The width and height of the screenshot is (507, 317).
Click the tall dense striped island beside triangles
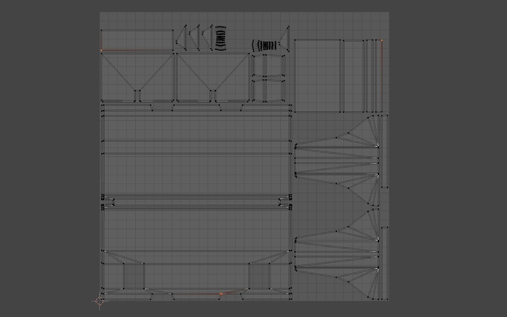[x=221, y=38]
